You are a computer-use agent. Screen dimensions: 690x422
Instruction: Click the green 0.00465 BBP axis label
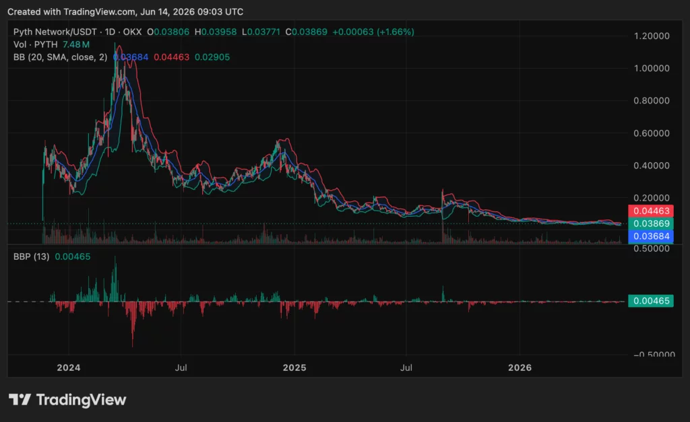pyautogui.click(x=650, y=301)
